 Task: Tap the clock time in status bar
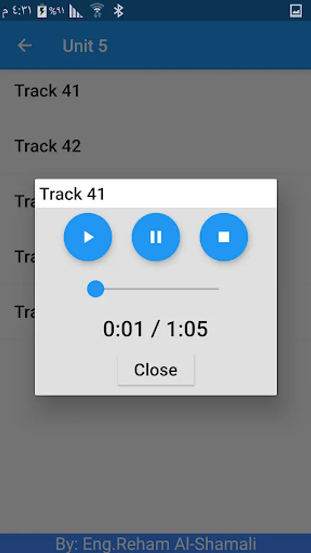(17, 10)
